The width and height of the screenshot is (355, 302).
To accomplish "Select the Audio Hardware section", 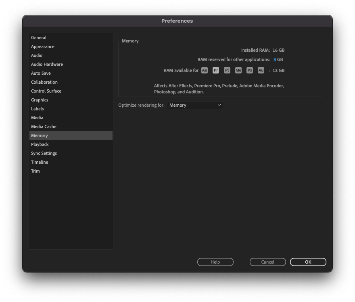I will click(x=47, y=64).
